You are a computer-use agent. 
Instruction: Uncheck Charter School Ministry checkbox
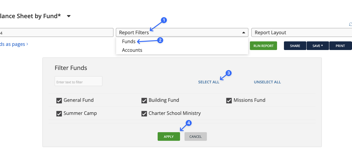tap(144, 114)
